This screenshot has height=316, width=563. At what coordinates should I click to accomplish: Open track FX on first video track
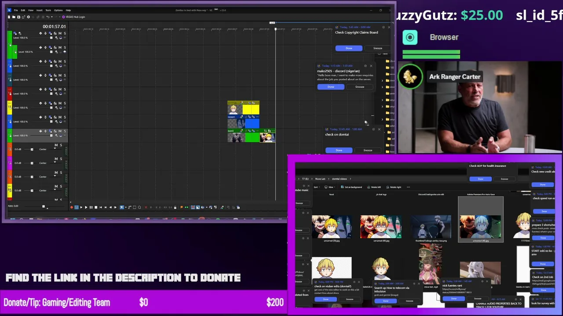pos(55,33)
